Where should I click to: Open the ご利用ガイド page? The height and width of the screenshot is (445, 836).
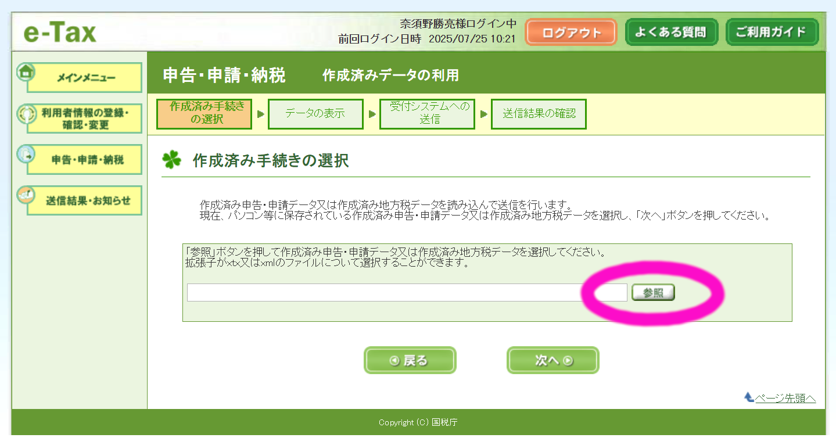(772, 32)
